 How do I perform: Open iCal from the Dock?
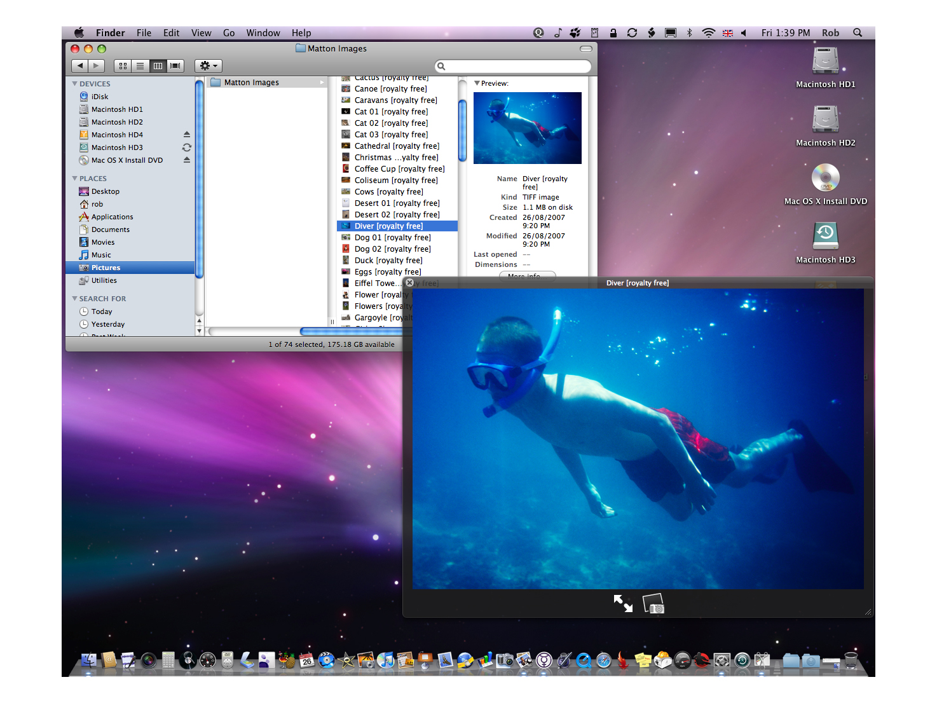(307, 660)
